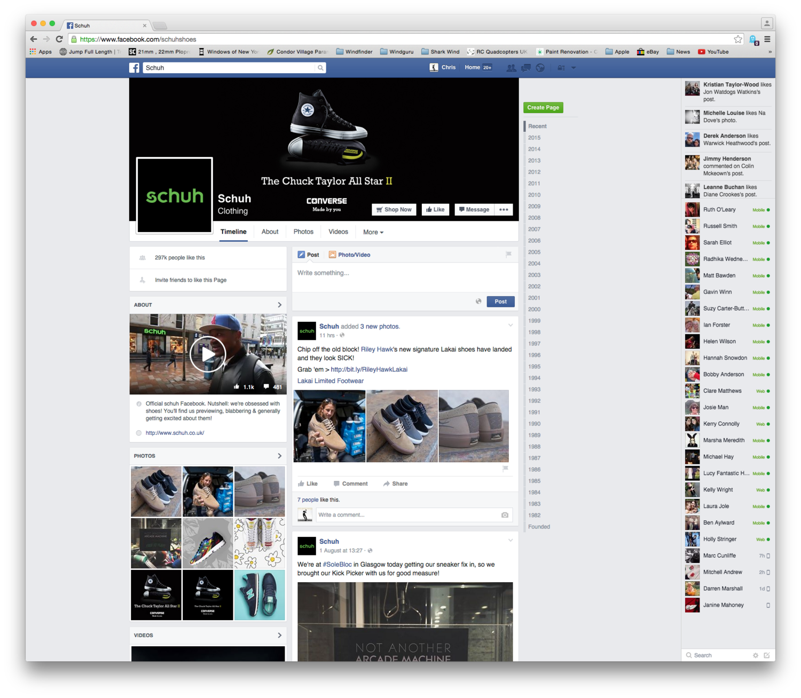
Task: Click the green Create Page button
Action: click(543, 107)
